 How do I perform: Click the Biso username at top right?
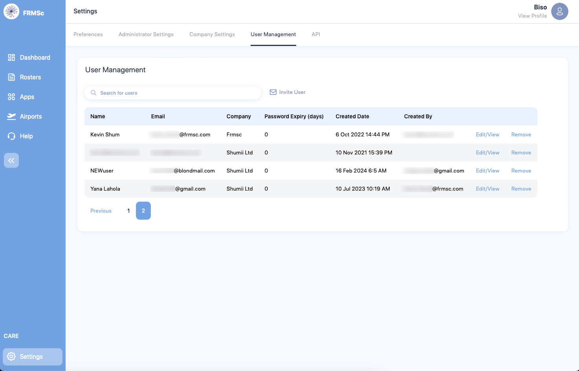541,7
